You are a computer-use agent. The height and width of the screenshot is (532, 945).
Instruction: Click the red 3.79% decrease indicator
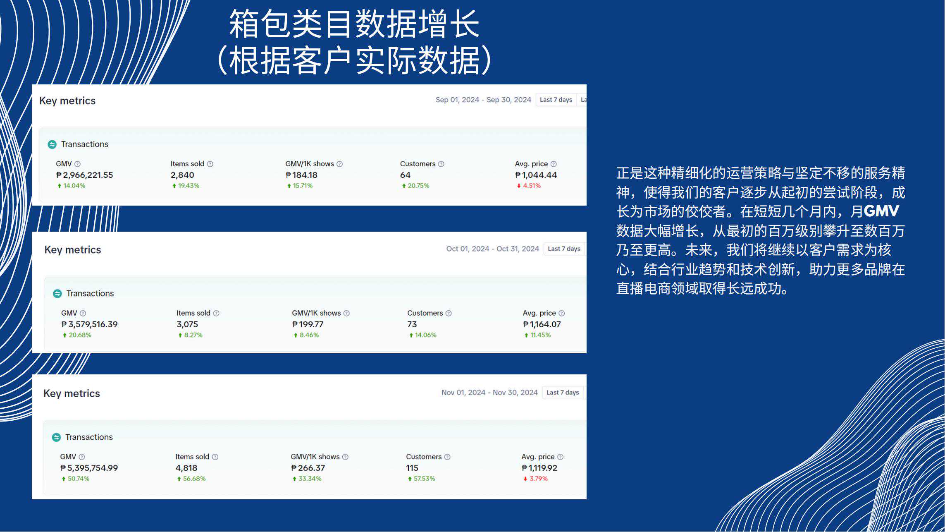coord(535,479)
